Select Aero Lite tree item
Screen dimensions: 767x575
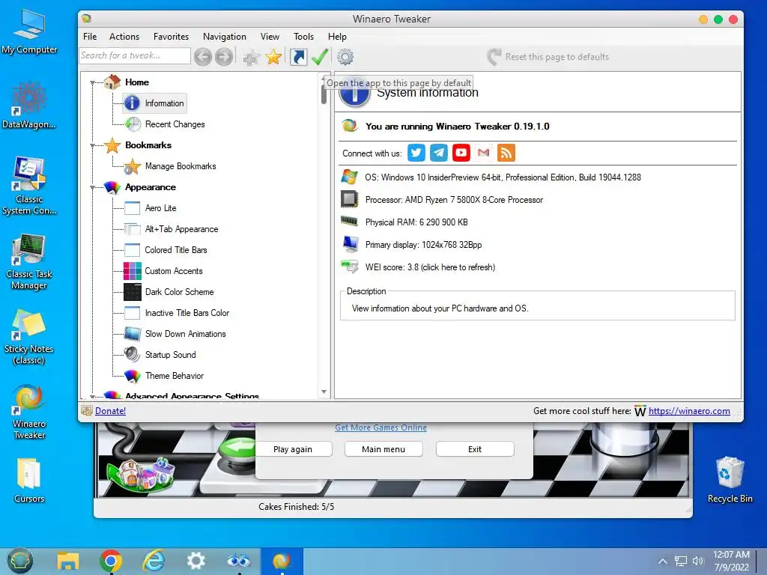tap(160, 208)
